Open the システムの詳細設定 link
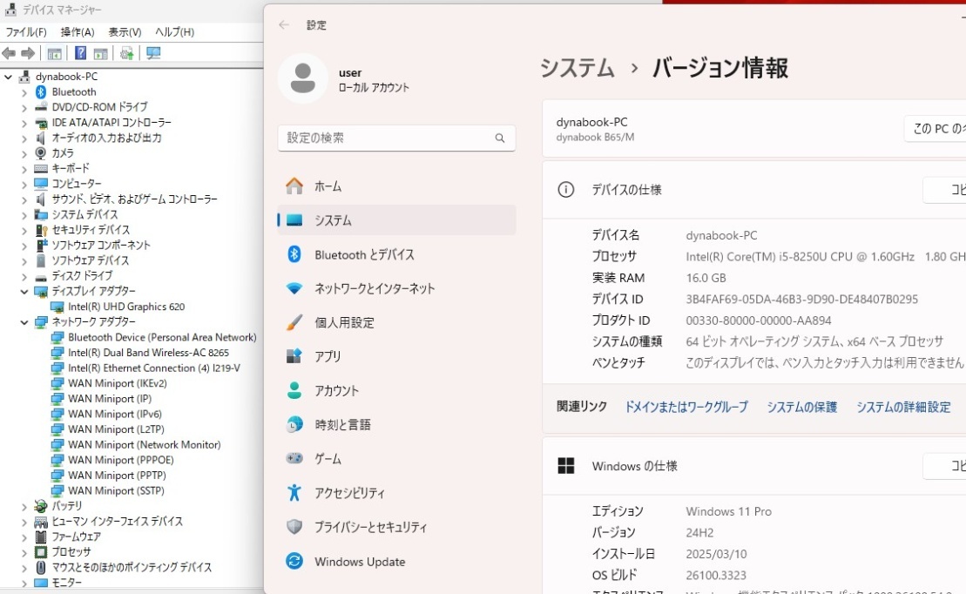 pos(904,407)
